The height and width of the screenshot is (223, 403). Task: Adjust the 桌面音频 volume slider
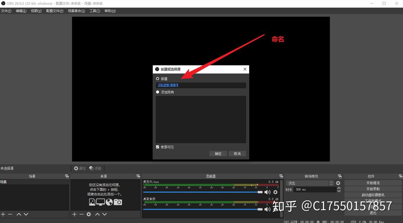(x=203, y=209)
